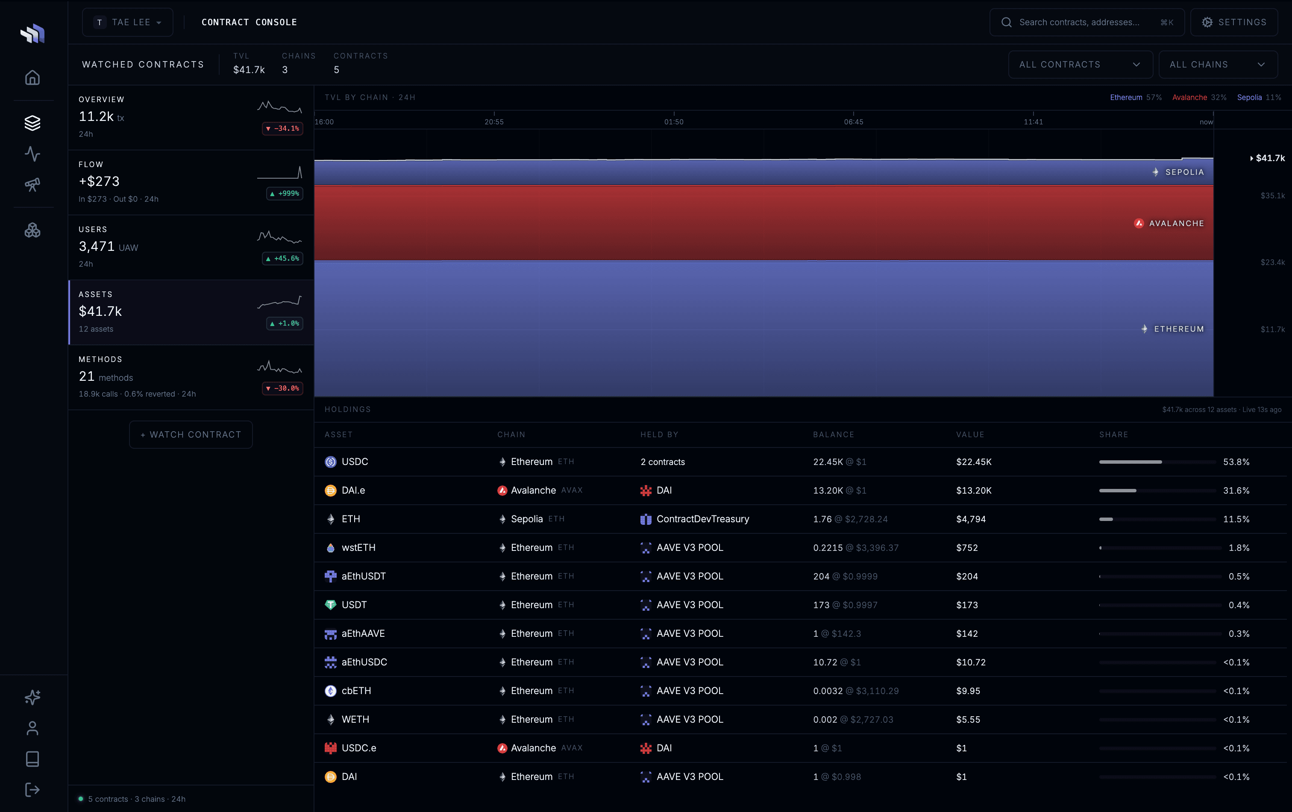Viewport: 1292px width, 812px height.
Task: Select the FLOW metric card
Action: 191,182
